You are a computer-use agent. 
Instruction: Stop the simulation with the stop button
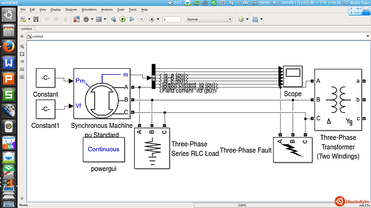[x=141, y=19]
